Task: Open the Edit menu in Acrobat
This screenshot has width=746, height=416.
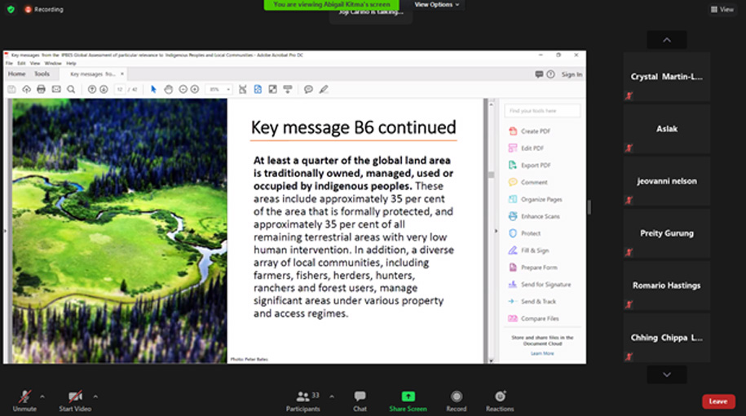Action: click(21, 64)
